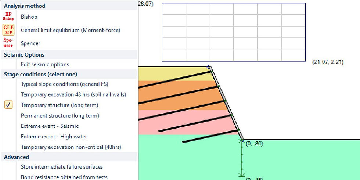Click Stage conditions (select one) header

coord(69,74)
